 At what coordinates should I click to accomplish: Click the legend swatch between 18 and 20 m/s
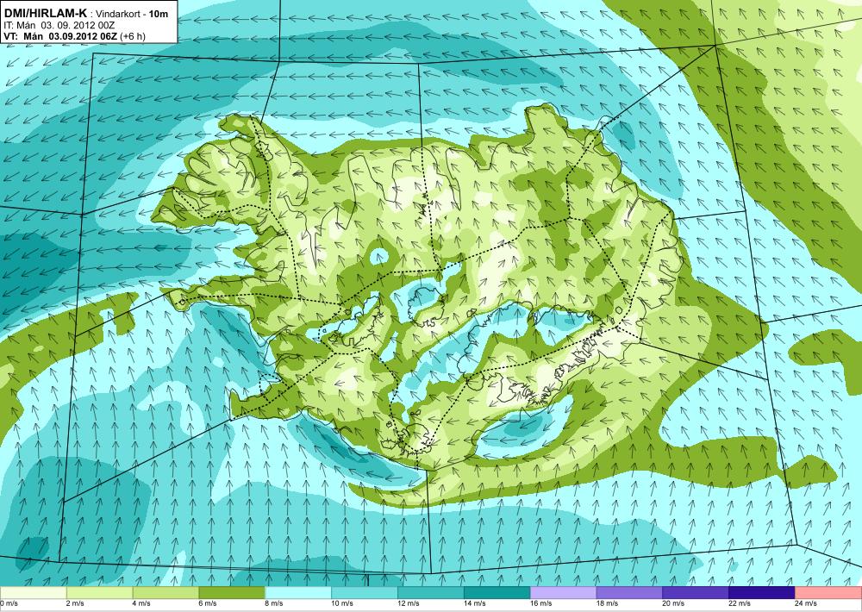click(629, 593)
